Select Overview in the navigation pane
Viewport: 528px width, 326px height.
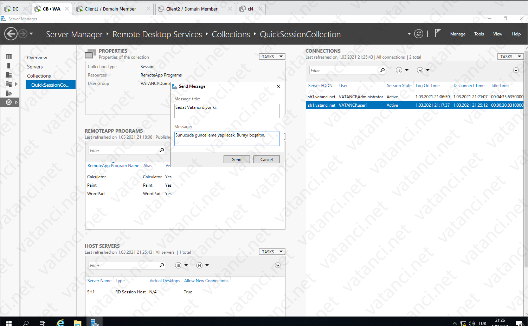click(x=37, y=58)
